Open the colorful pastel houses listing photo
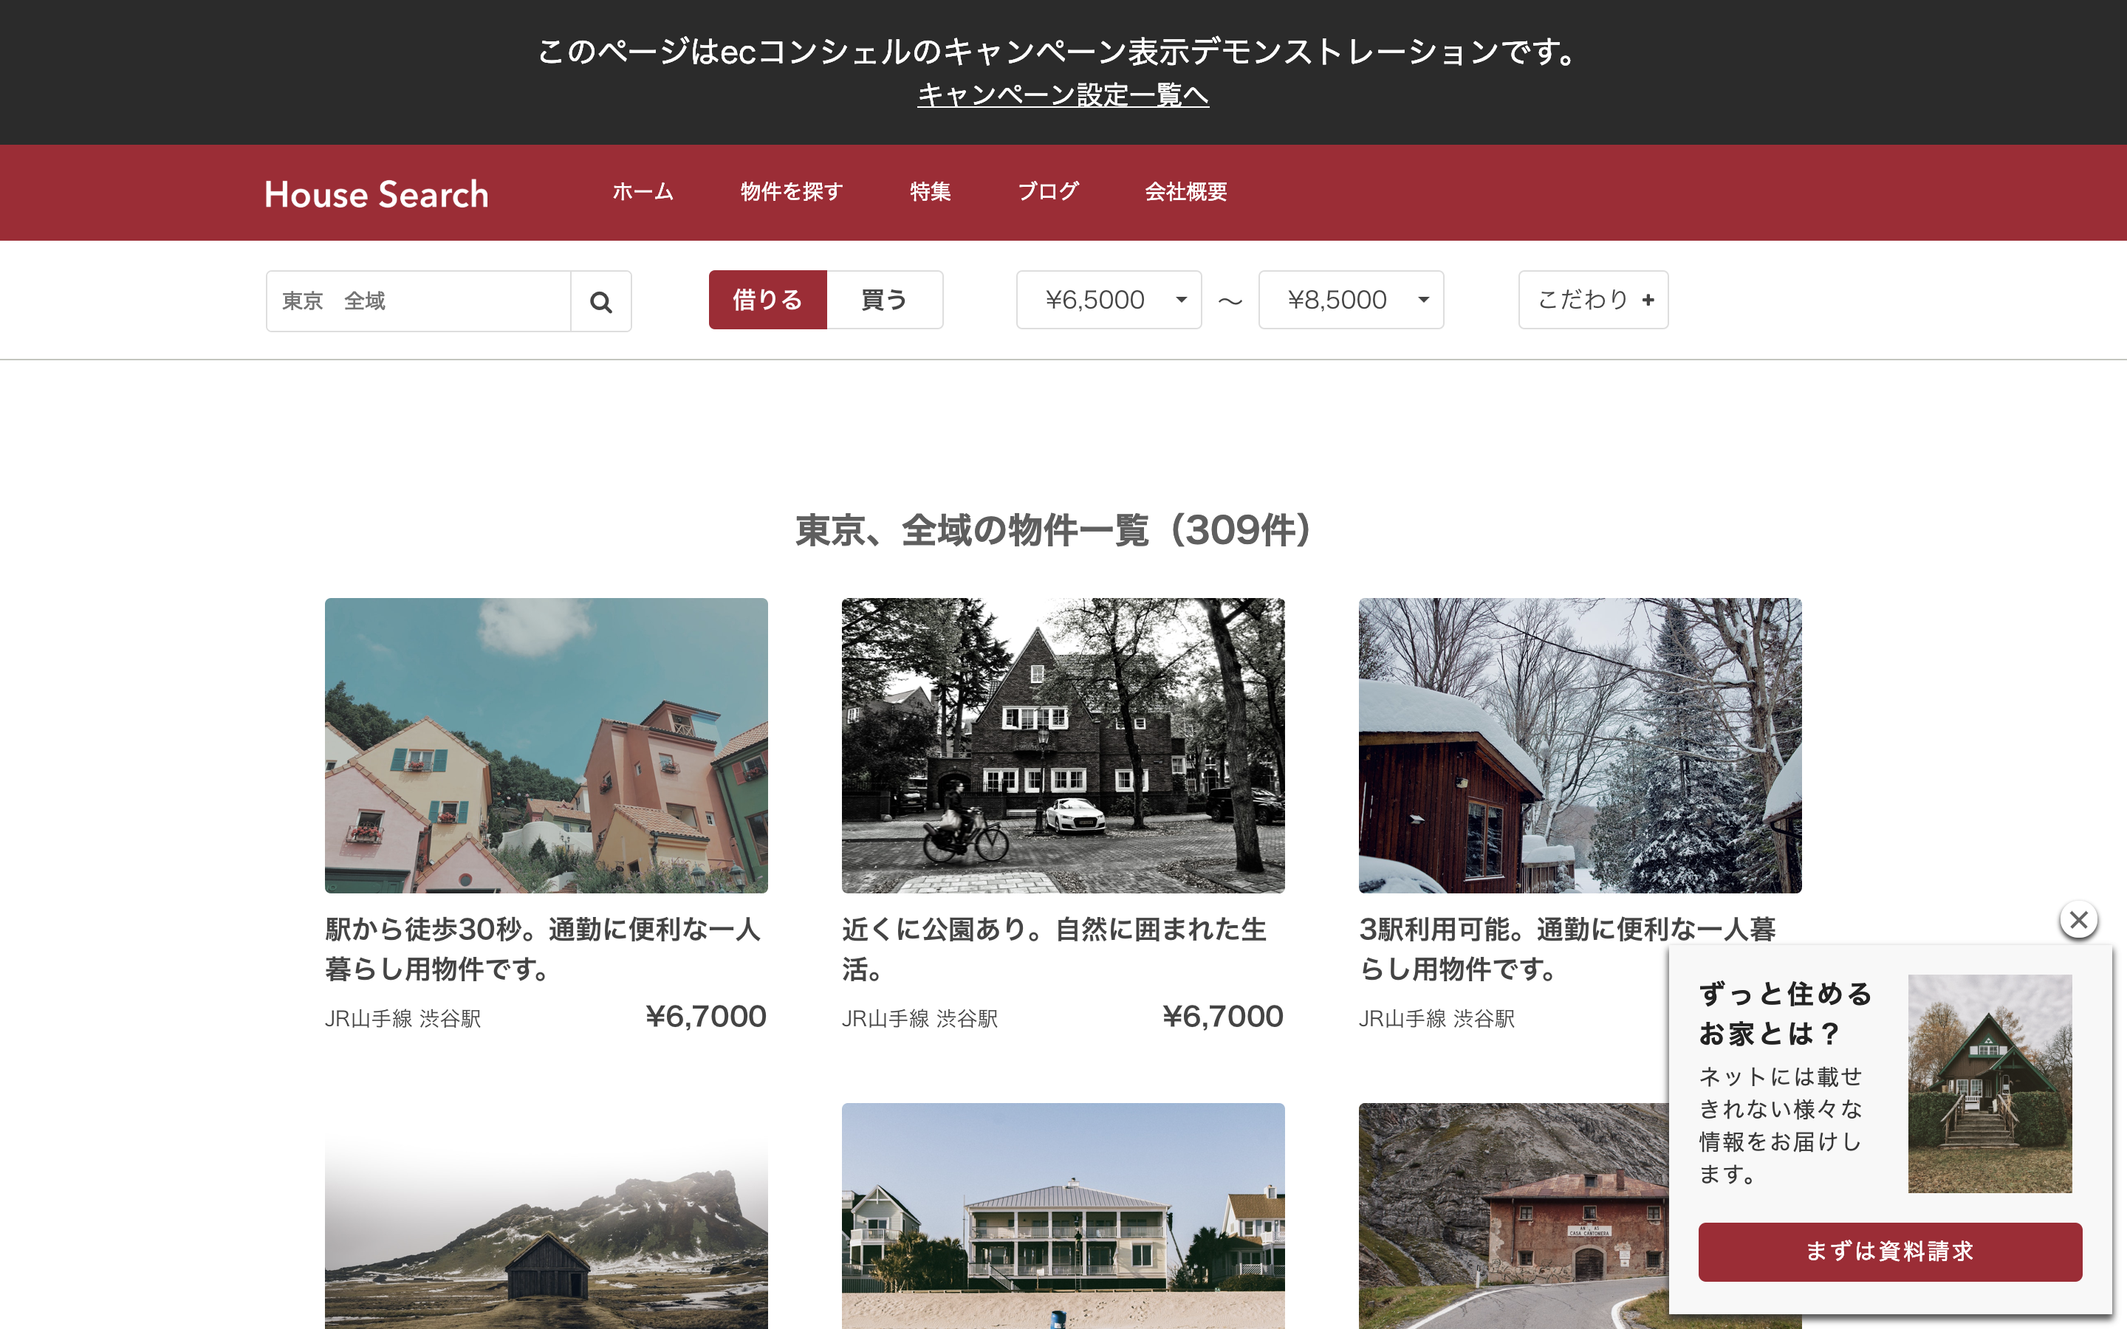The image size is (2127, 1329). point(546,746)
